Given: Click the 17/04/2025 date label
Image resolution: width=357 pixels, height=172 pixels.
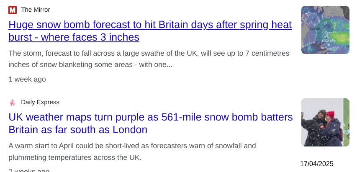Looking at the screenshot, I should point(317,164).
